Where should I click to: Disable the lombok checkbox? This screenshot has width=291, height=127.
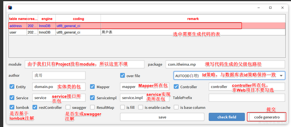pos(12,107)
